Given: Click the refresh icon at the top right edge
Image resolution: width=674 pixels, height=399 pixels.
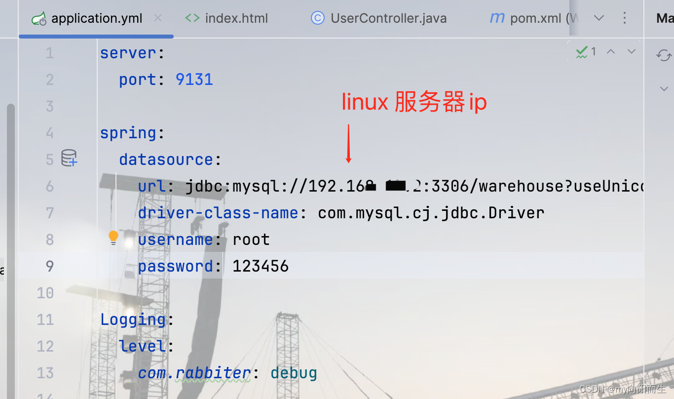Looking at the screenshot, I should pos(664,55).
